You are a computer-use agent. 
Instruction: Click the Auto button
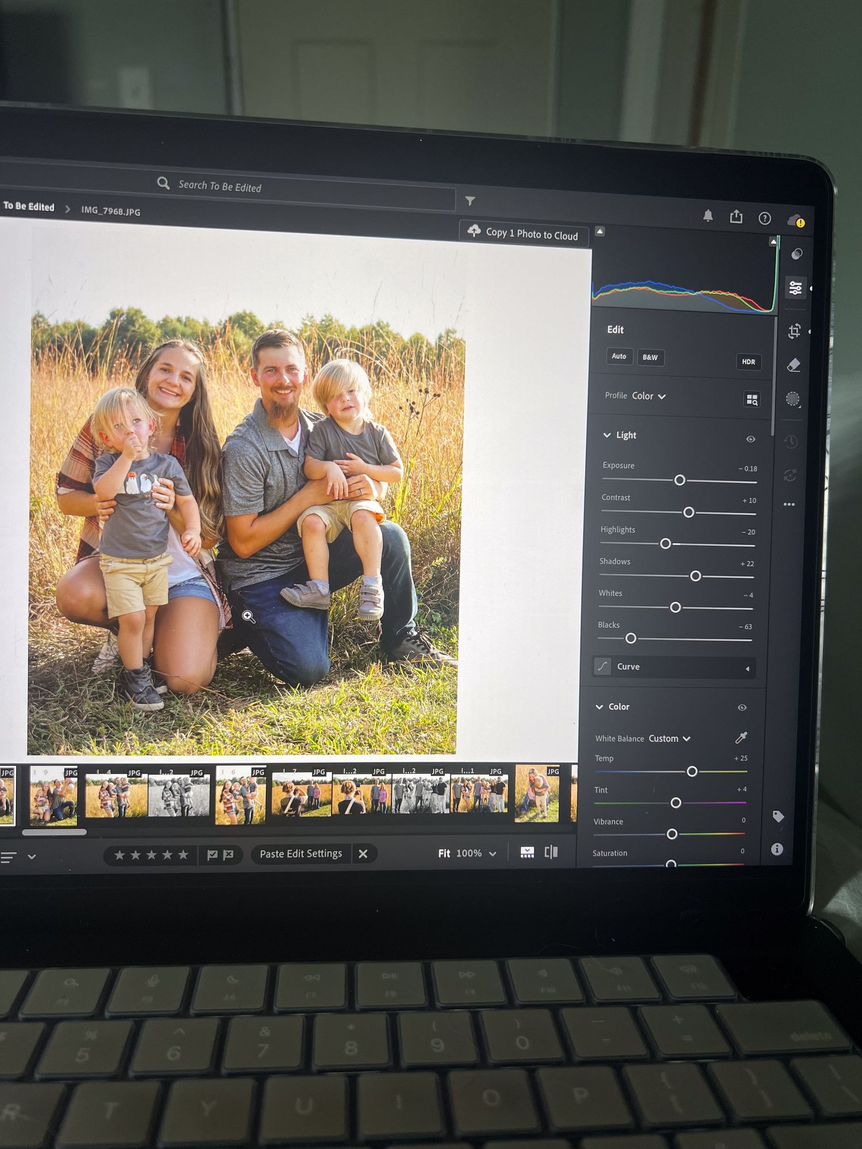coord(619,356)
